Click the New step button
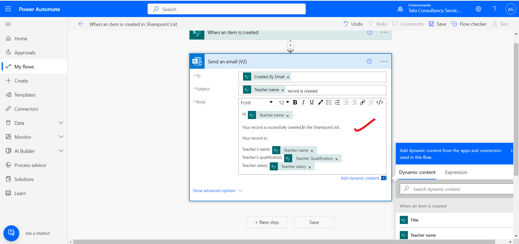Viewport: 519px width, 244px height. [x=267, y=222]
